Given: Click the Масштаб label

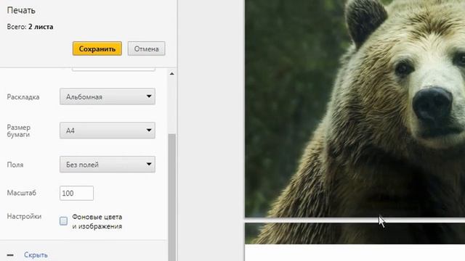Looking at the screenshot, I should pyautogui.click(x=22, y=193).
